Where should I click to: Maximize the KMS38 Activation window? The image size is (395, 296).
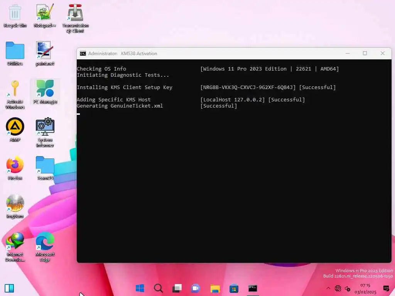coord(365,53)
